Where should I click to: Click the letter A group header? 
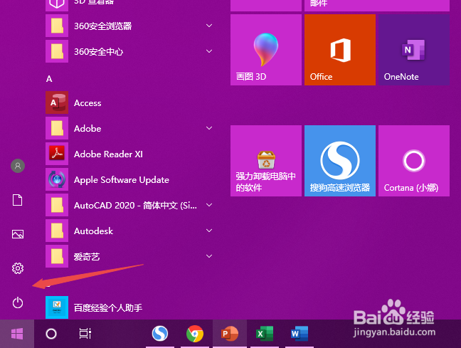[49, 79]
